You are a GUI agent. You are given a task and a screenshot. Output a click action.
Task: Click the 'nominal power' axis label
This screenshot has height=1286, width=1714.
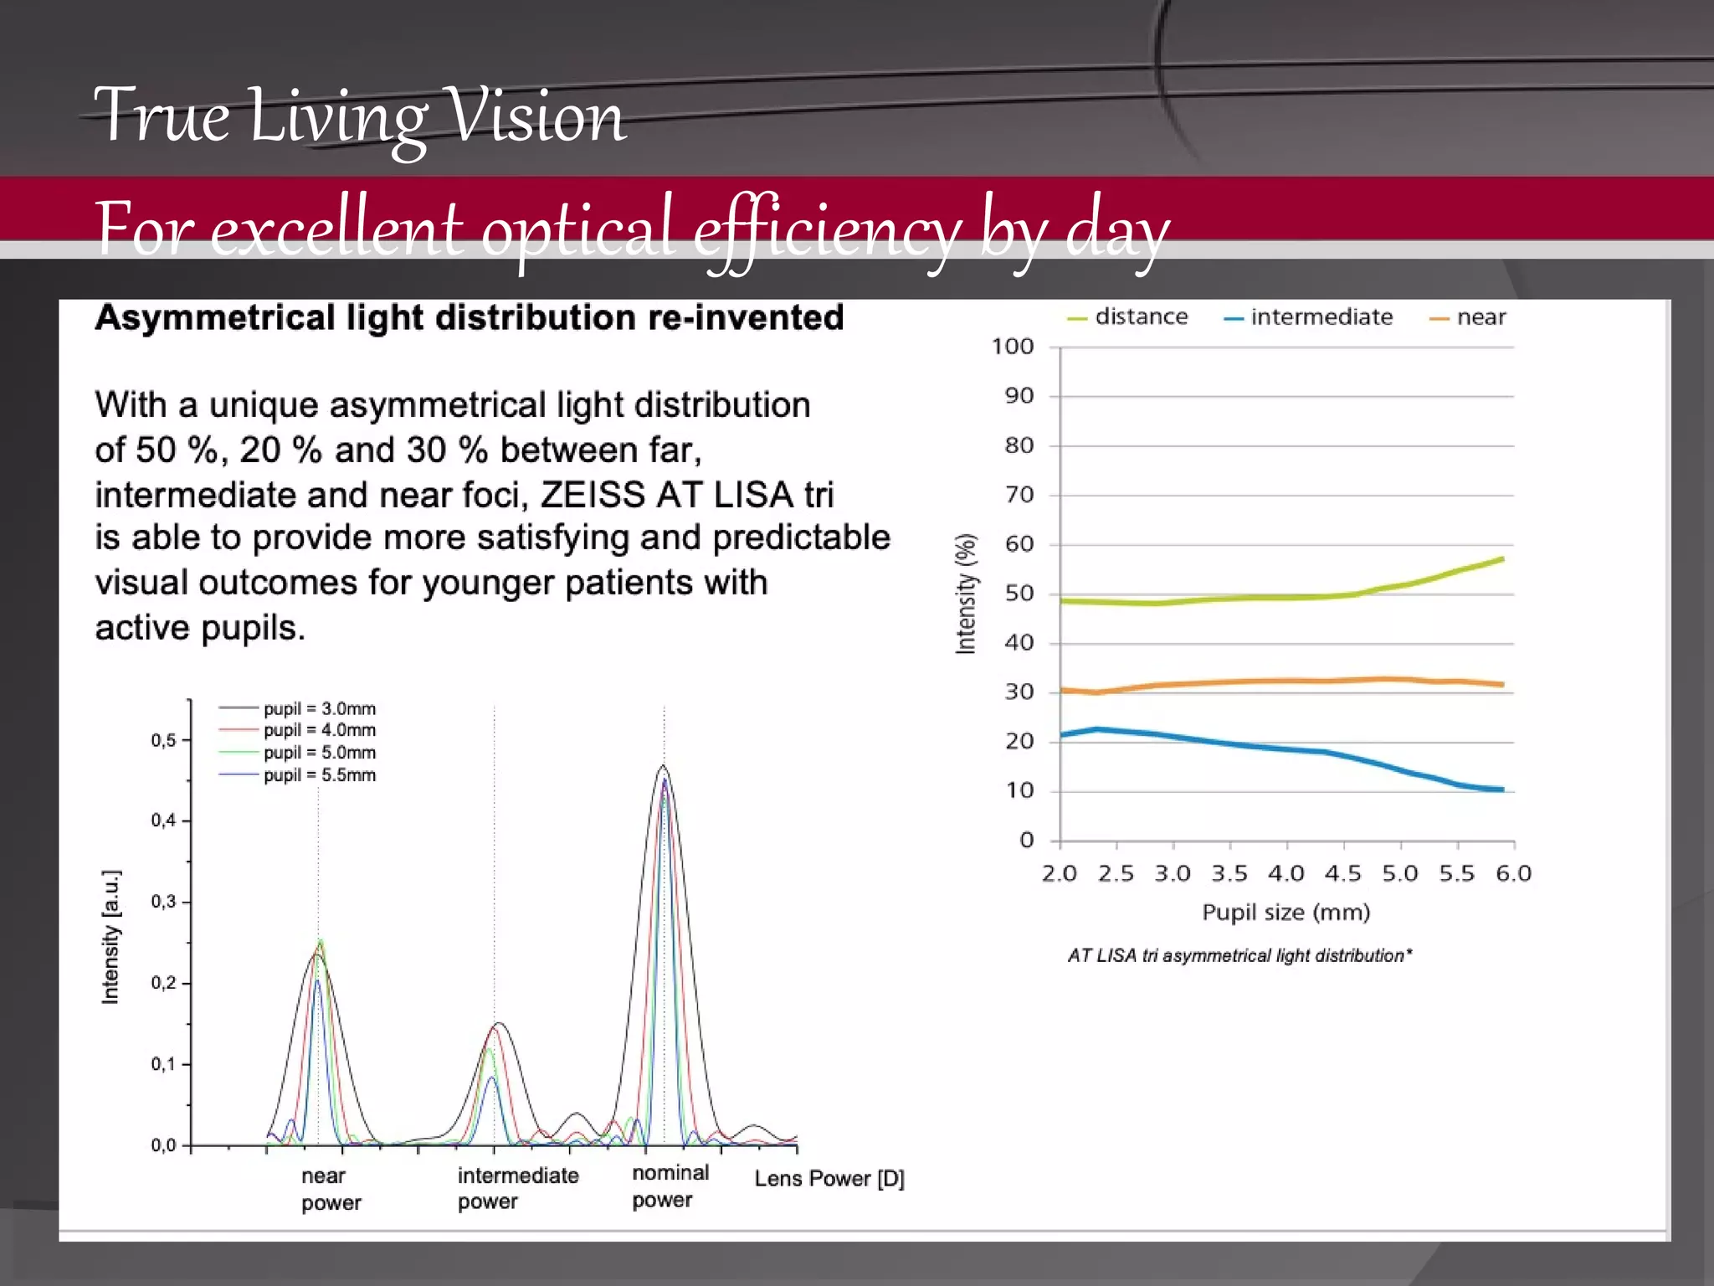[670, 1186]
